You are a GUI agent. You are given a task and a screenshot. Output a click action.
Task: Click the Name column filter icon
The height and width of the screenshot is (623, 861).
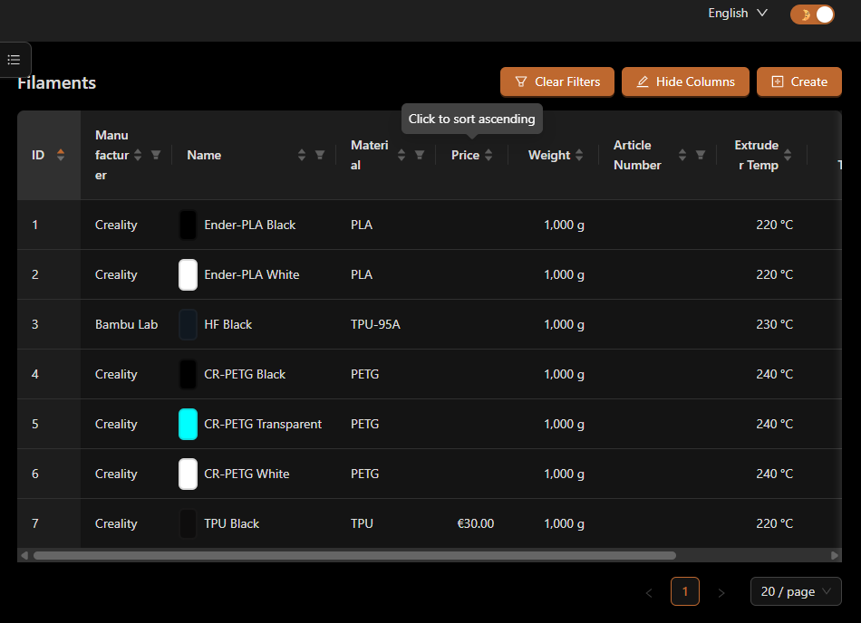pos(320,155)
